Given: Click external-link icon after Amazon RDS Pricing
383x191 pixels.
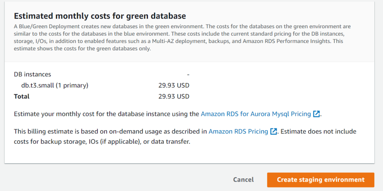Looking at the screenshot, I should pos(274,131).
